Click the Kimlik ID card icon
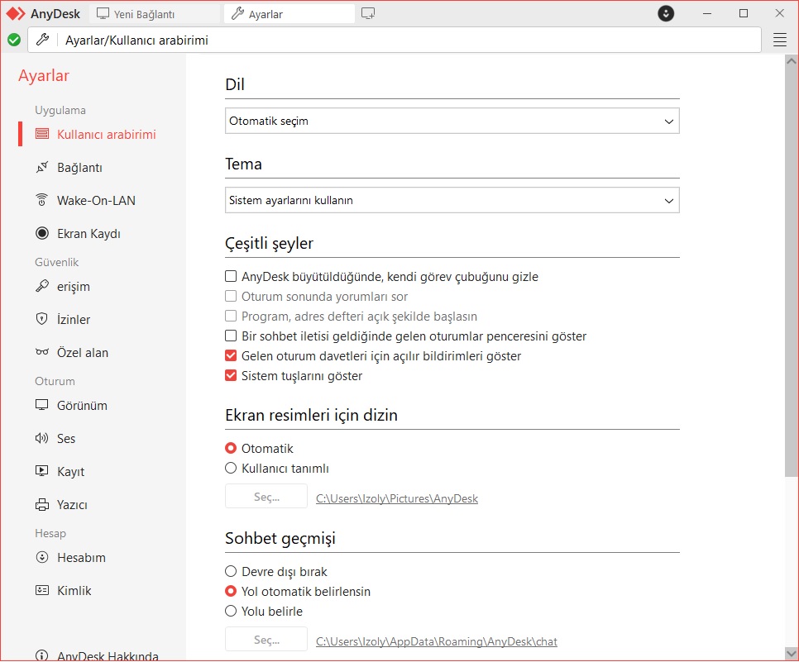The image size is (799, 662). tap(42, 590)
